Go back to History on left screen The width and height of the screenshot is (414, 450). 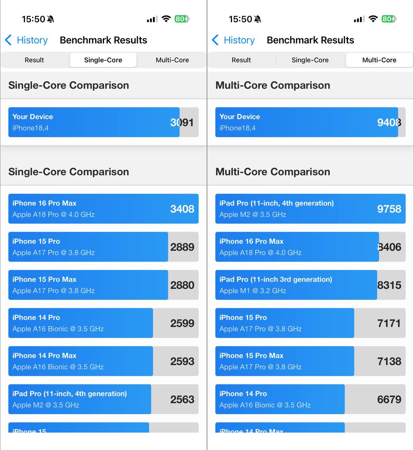(x=32, y=40)
